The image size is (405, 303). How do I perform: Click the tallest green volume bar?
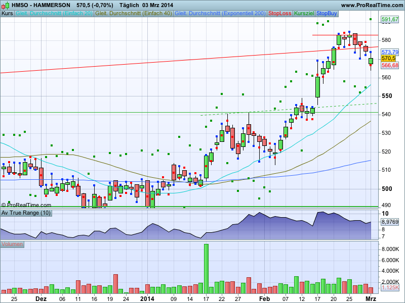click(207, 269)
